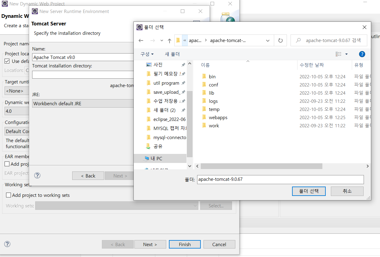Click 2022-10-05 오후 12:25 date of webapps
The image size is (380, 257).
pos(322,117)
